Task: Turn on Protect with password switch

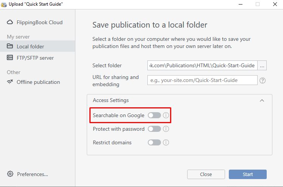Action: coord(154,129)
